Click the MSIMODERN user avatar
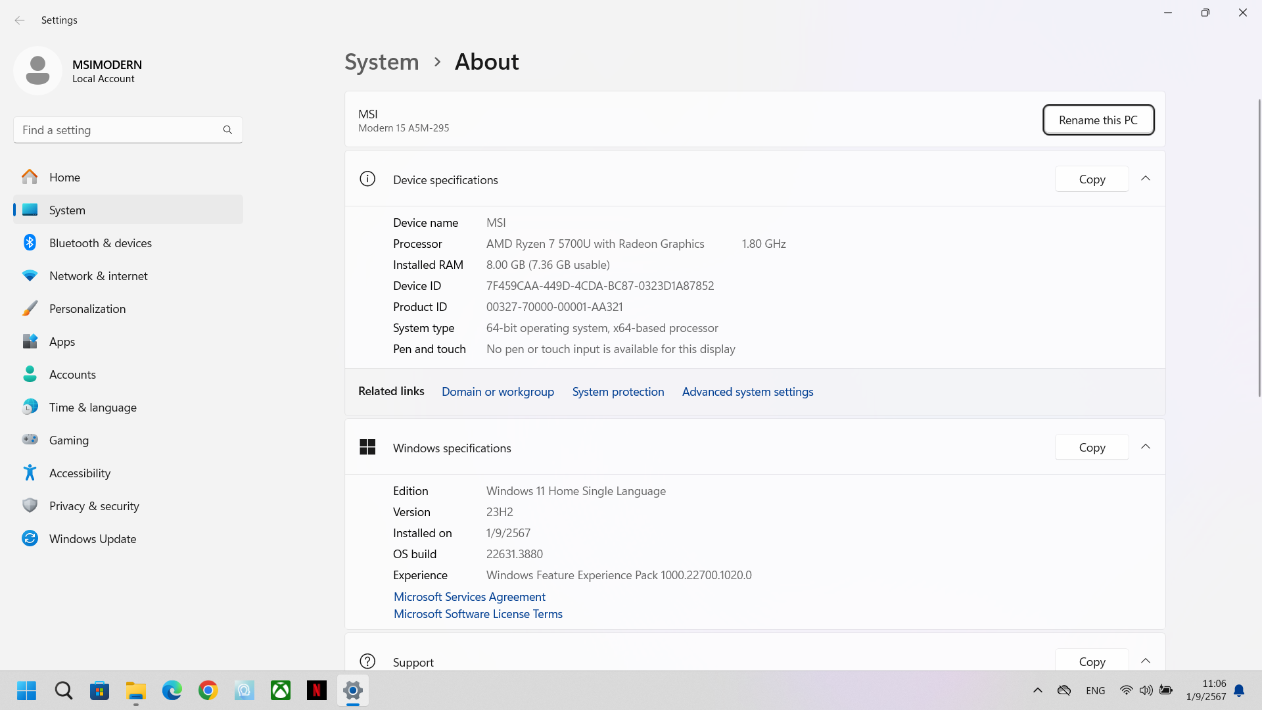Image resolution: width=1262 pixels, height=710 pixels. click(37, 70)
